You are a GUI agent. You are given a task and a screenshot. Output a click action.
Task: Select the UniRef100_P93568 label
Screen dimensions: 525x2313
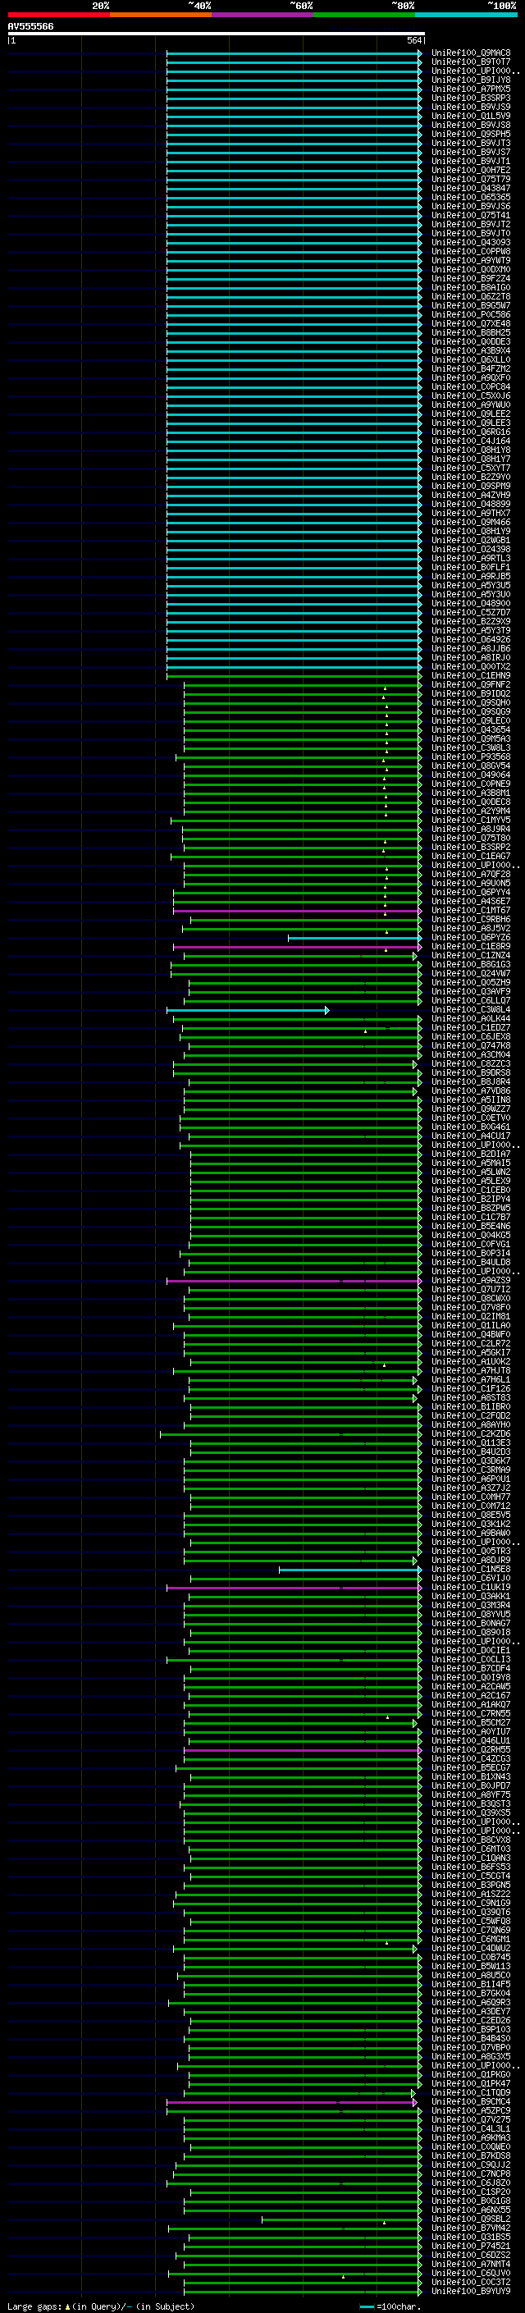(470, 757)
